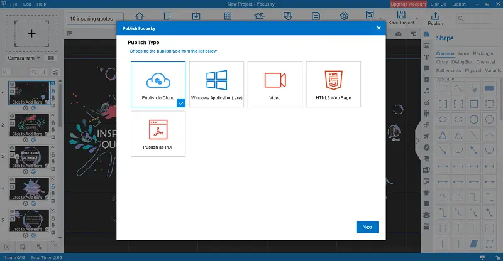
Task: Switch to the Dialog Box shape tab
Action: pos(462,62)
